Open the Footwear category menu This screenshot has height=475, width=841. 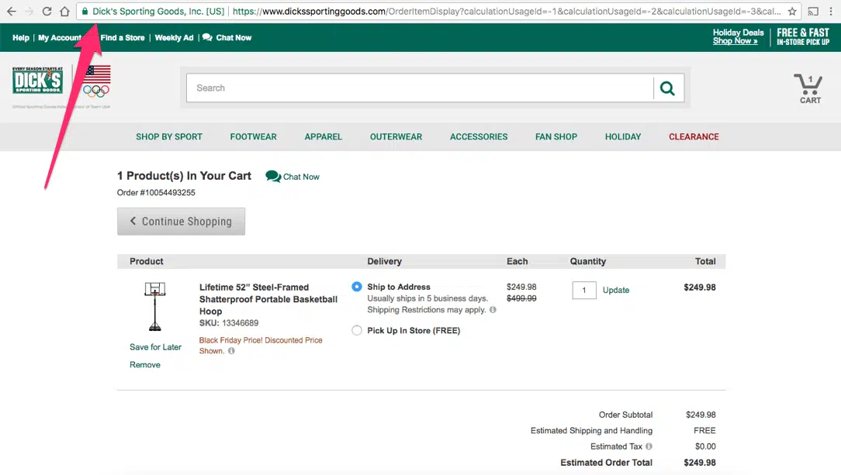(253, 137)
